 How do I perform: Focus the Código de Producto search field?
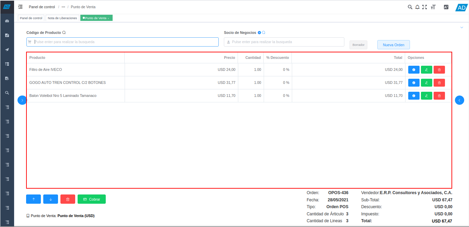tap(123, 42)
